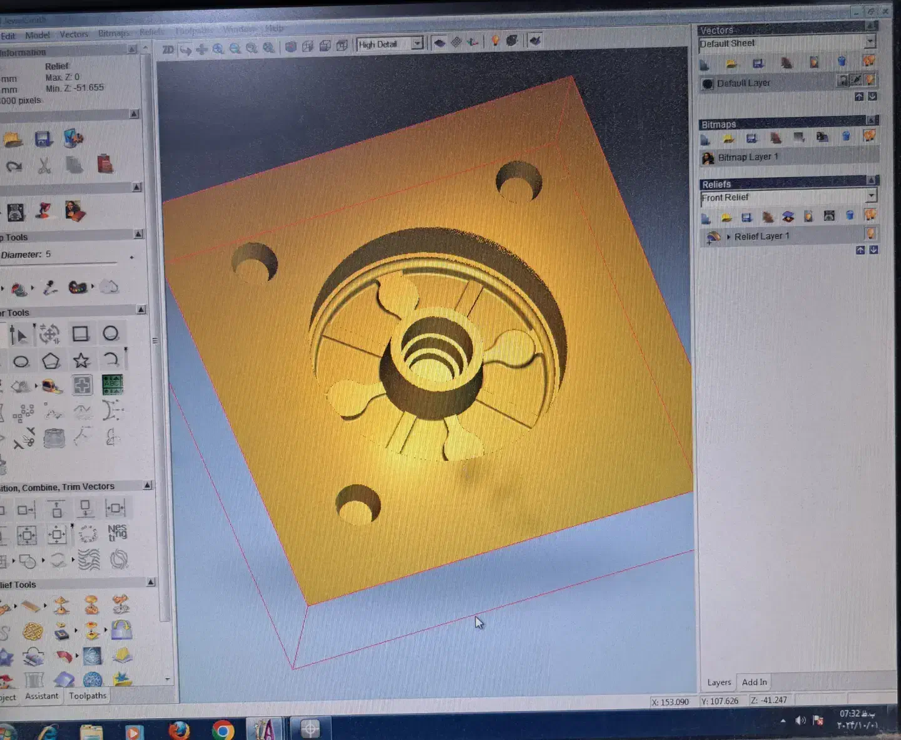Open the Vectors menu

pos(74,34)
